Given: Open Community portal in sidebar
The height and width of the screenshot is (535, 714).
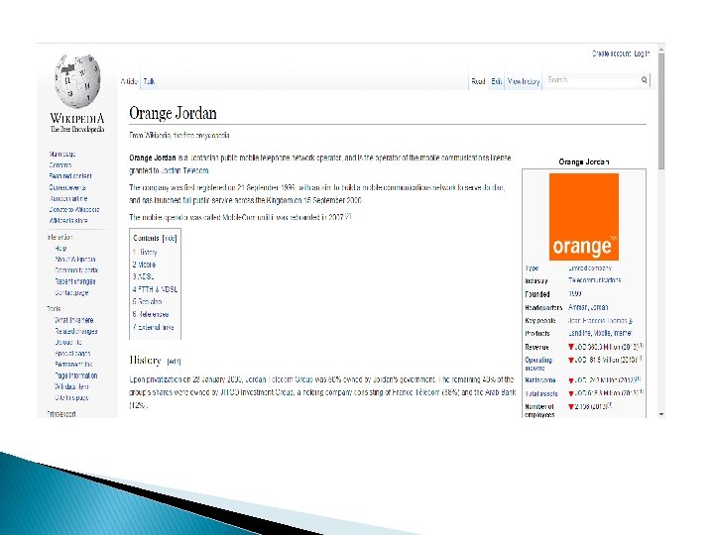Looking at the screenshot, I should pyautogui.click(x=76, y=270).
